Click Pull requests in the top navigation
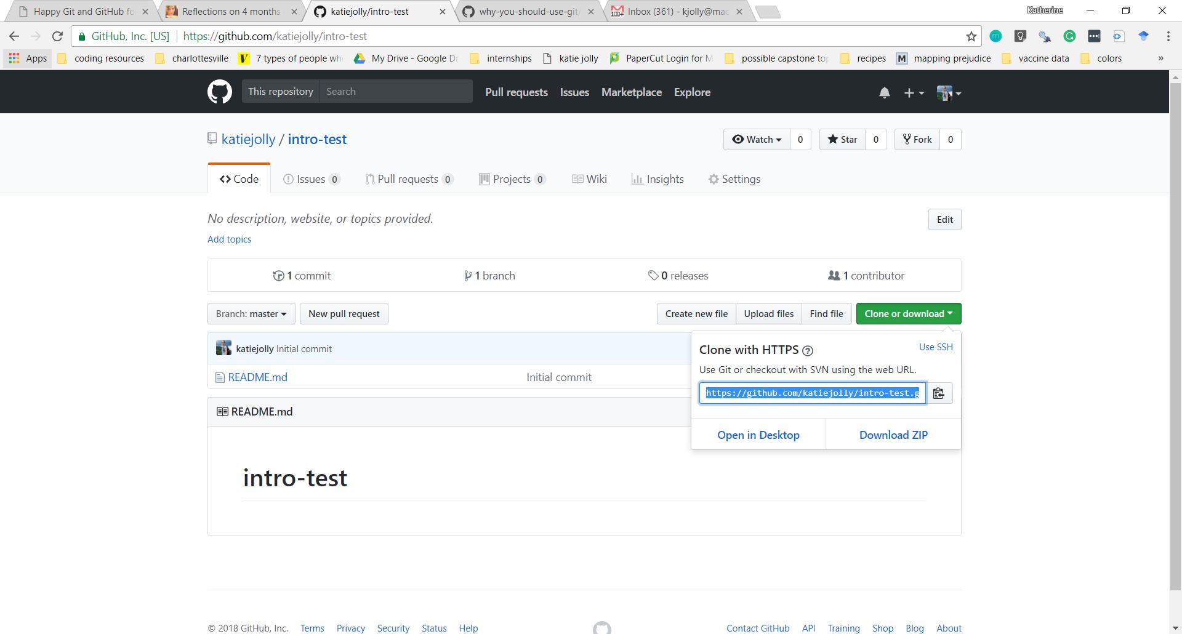This screenshot has width=1182, height=634. [517, 92]
